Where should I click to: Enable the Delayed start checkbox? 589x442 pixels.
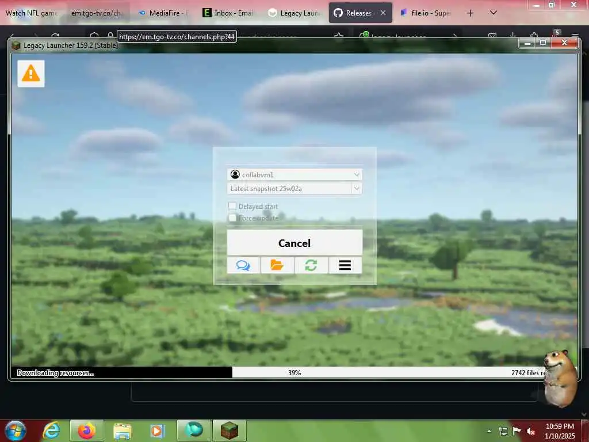(x=232, y=206)
